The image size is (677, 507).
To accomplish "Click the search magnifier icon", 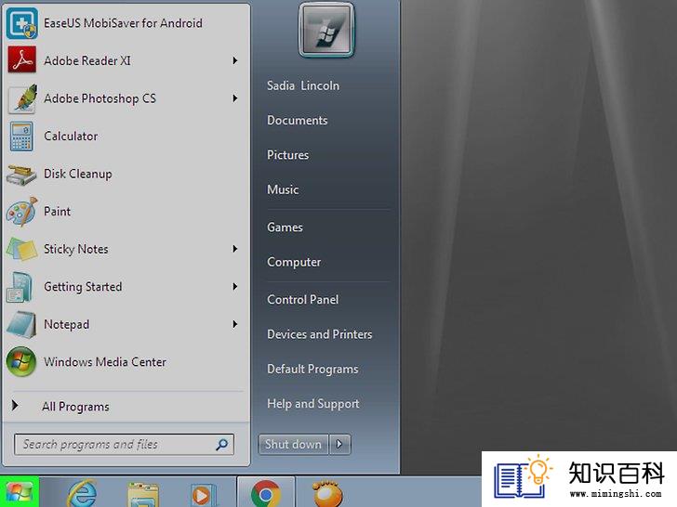I will tap(222, 445).
